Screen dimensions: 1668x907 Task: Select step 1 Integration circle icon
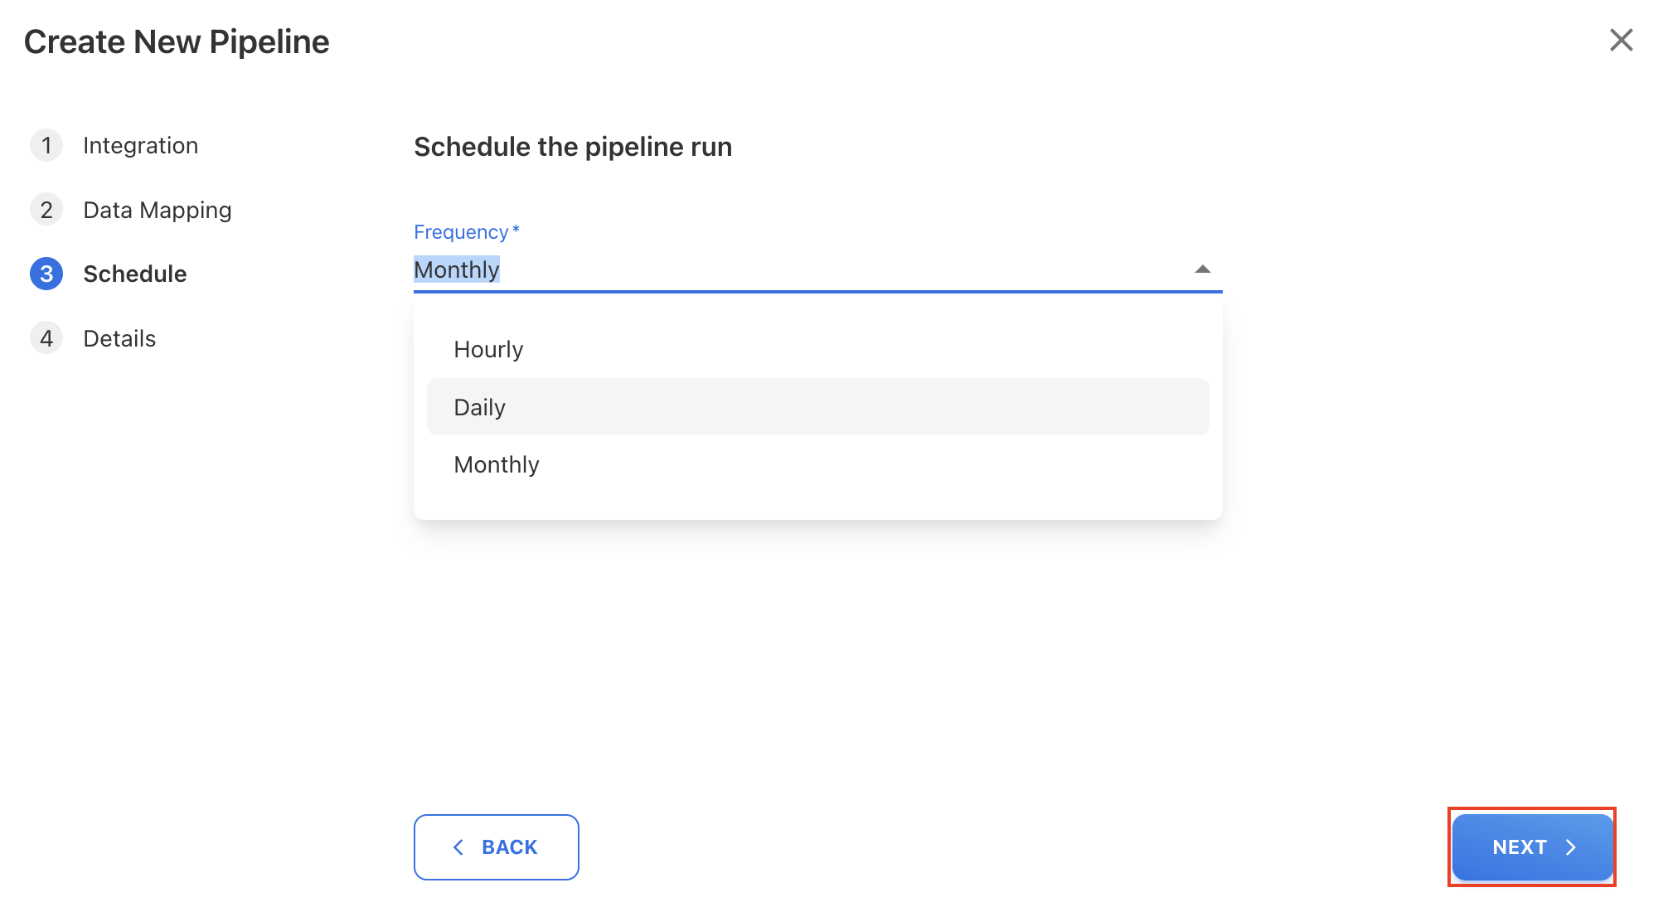[x=46, y=144]
